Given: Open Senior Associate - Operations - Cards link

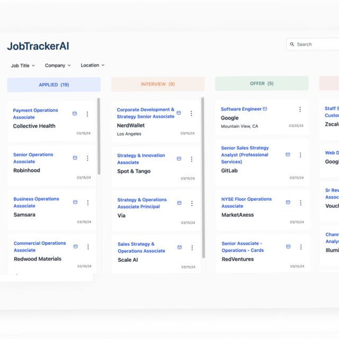Looking at the screenshot, I should (x=243, y=247).
